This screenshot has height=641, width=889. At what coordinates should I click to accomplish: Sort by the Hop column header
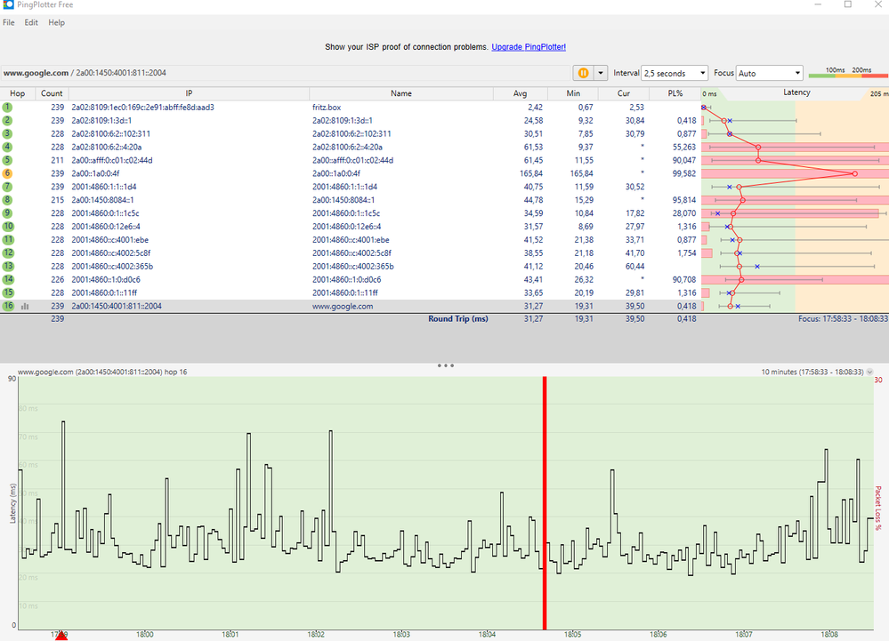18,93
